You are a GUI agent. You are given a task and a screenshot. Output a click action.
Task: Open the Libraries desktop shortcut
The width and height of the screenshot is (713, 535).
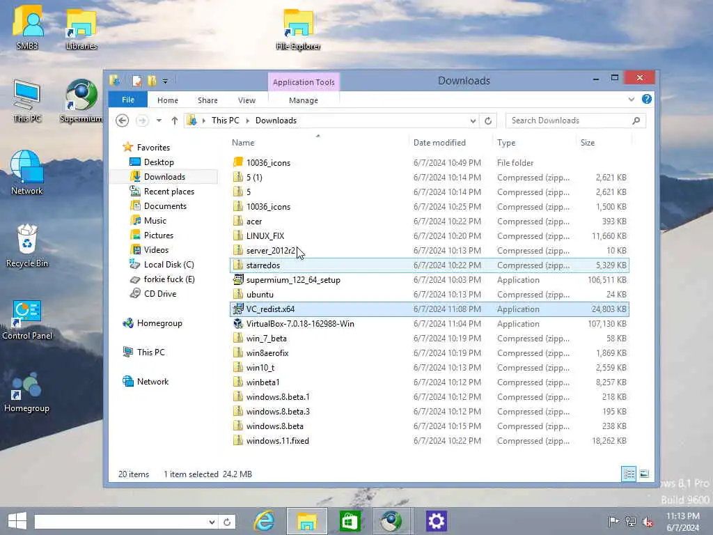[x=81, y=29]
